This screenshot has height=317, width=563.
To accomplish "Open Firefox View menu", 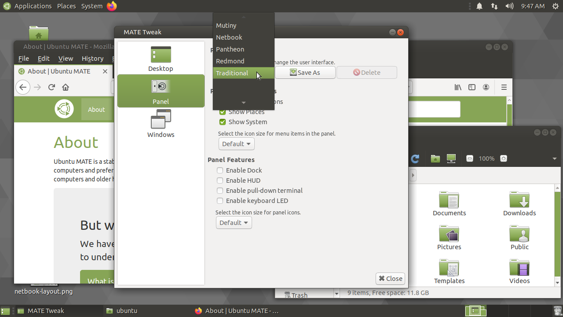I will (x=66, y=59).
